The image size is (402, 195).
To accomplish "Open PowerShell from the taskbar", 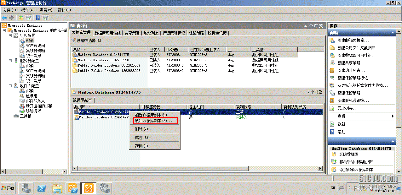I will coord(42,188).
